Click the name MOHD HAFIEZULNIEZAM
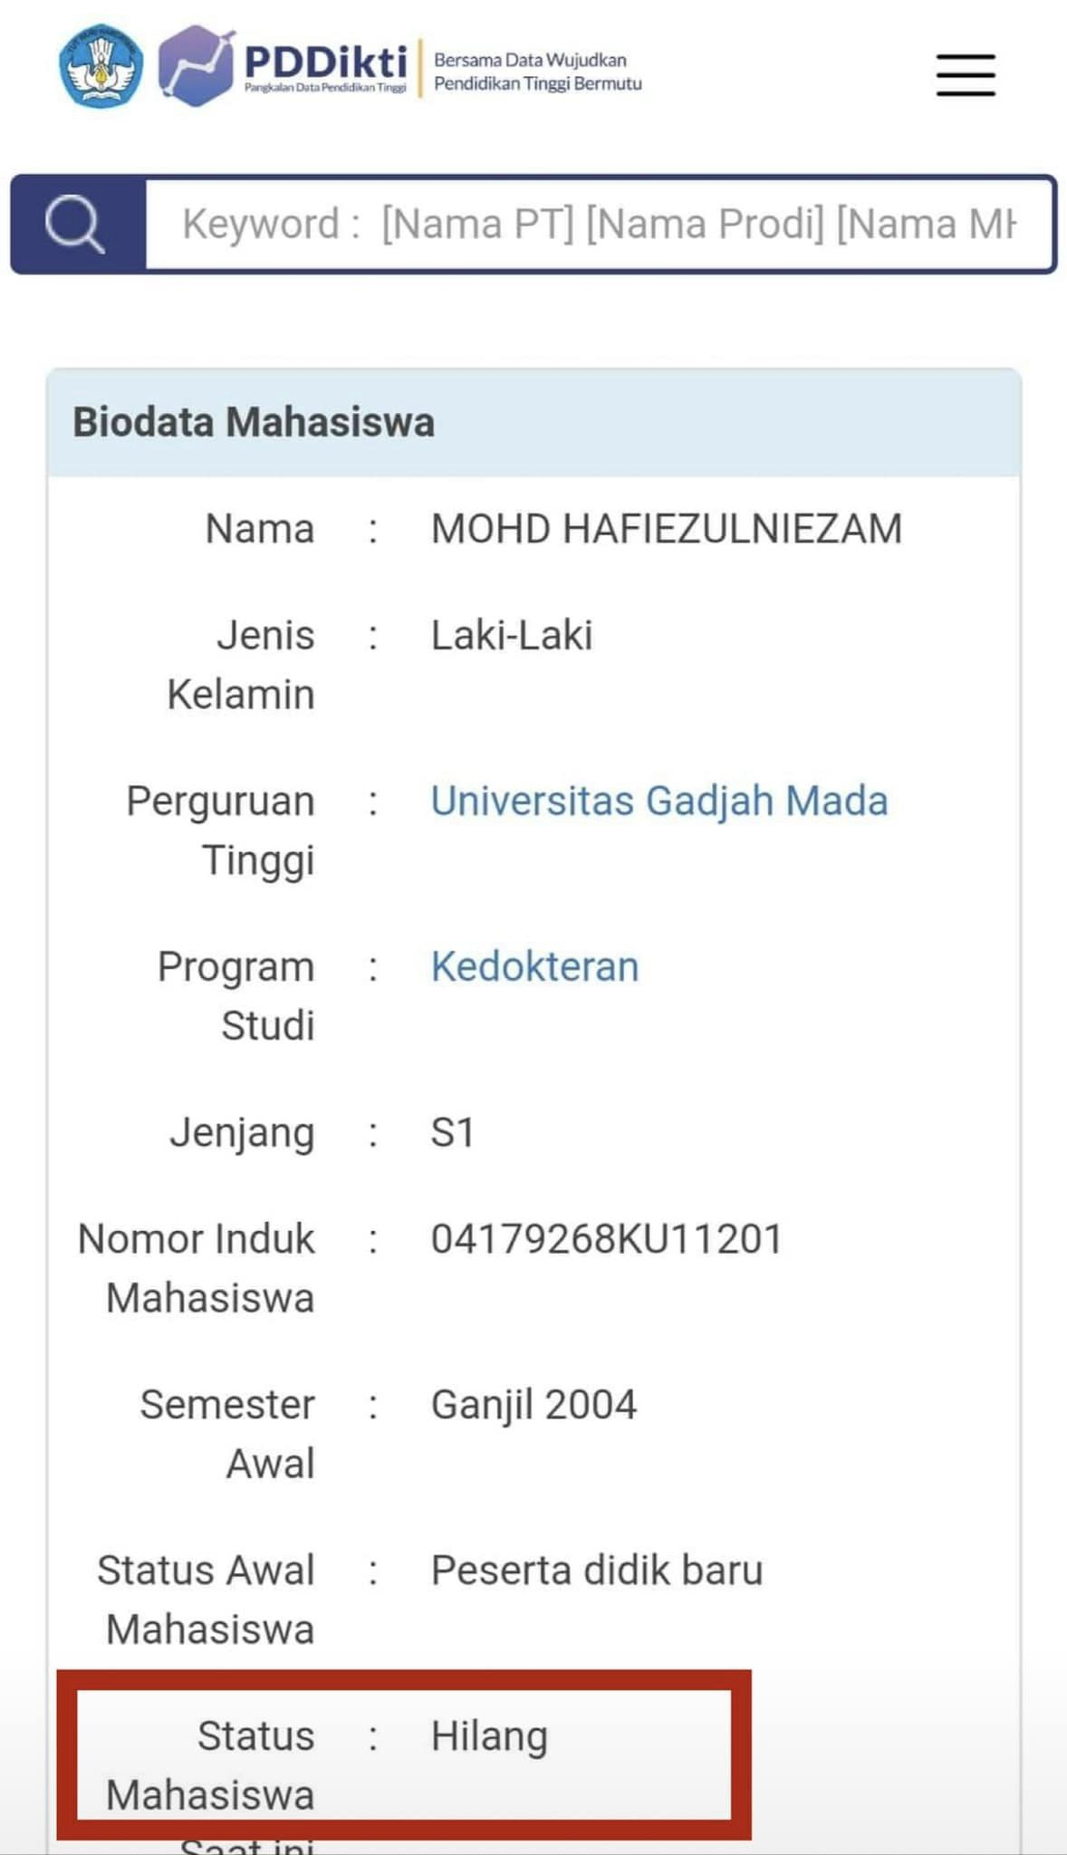1067x1855 pixels. point(666,529)
